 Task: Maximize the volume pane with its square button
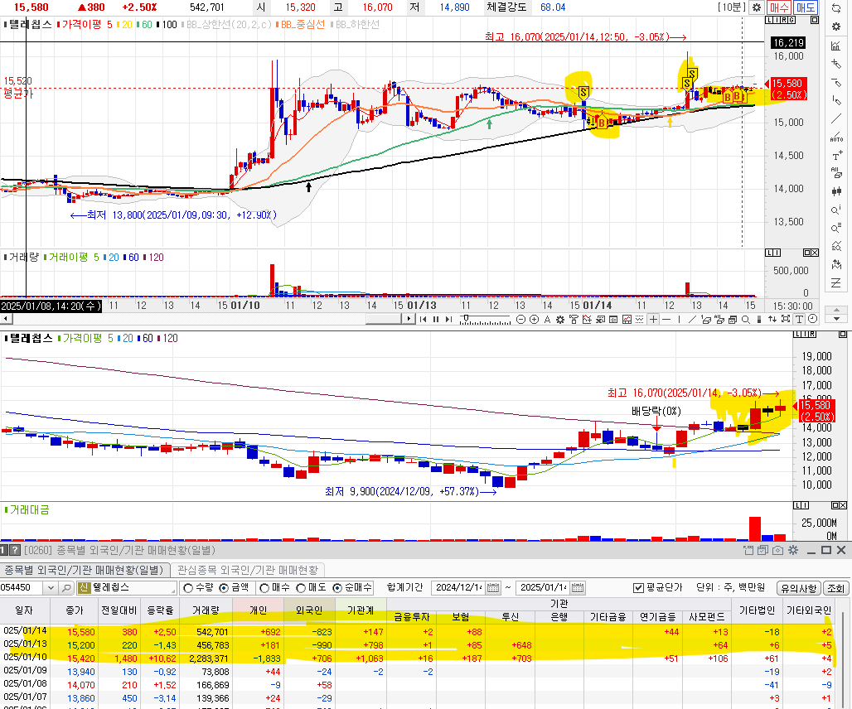click(807, 253)
